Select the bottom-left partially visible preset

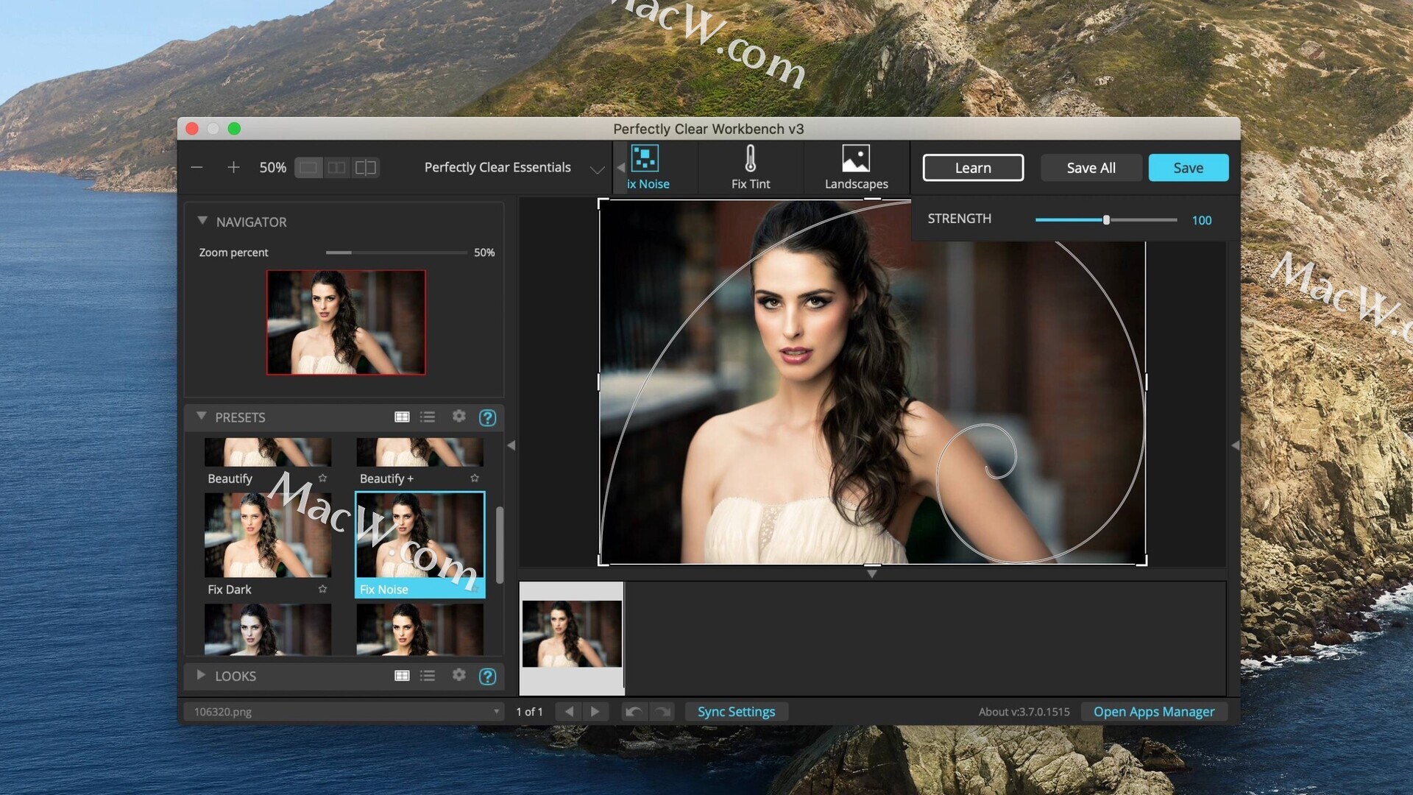268,629
